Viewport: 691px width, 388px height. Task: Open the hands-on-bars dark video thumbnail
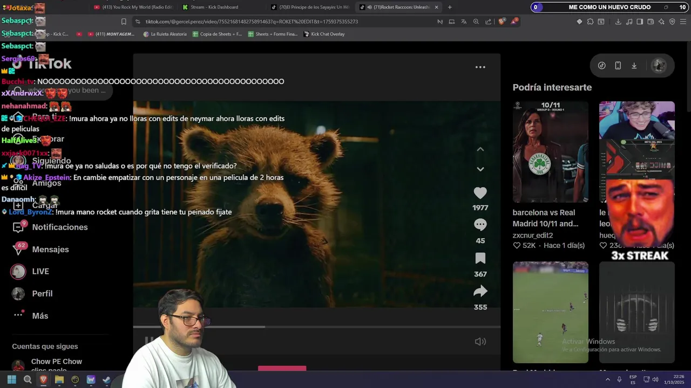[636, 313]
